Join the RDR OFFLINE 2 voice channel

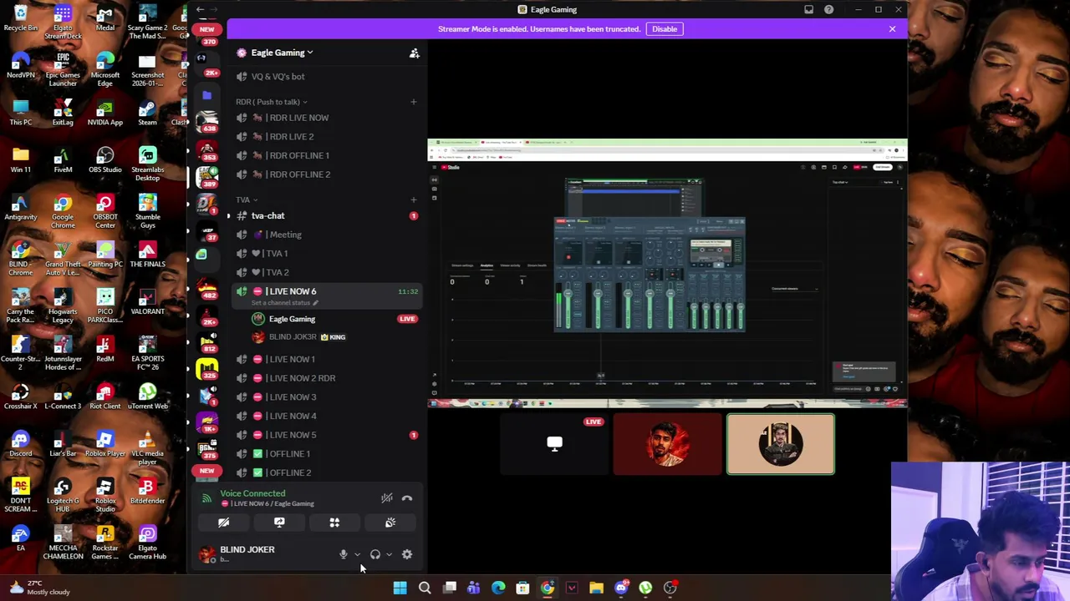(x=327, y=174)
